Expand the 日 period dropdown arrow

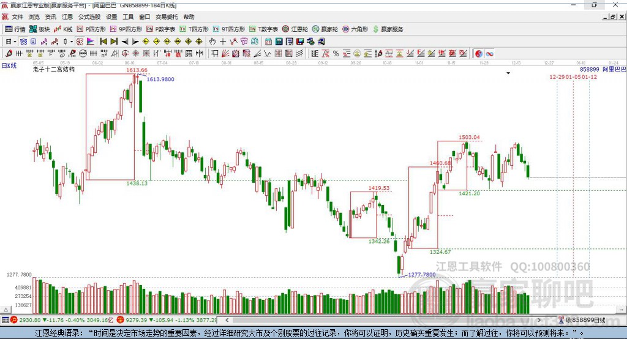[15, 42]
